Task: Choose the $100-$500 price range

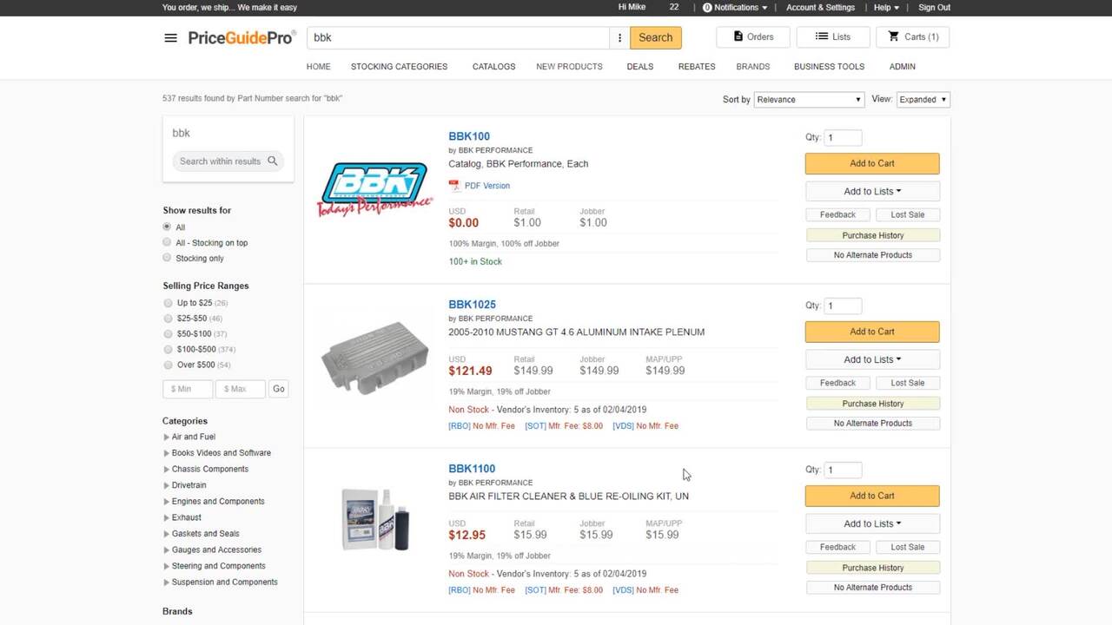Action: tap(168, 349)
